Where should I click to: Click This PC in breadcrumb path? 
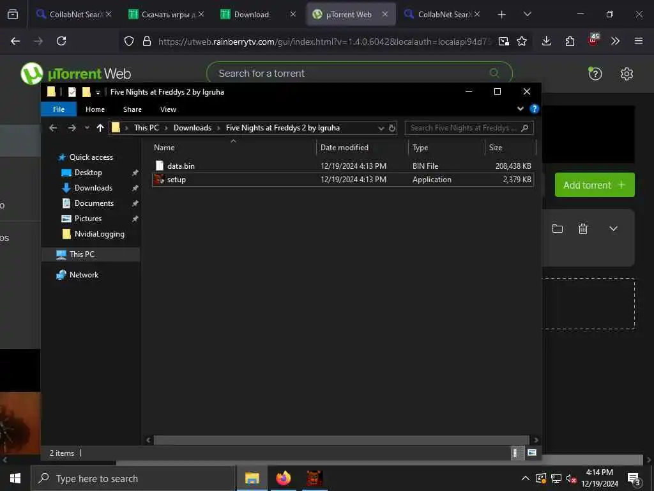(x=146, y=128)
